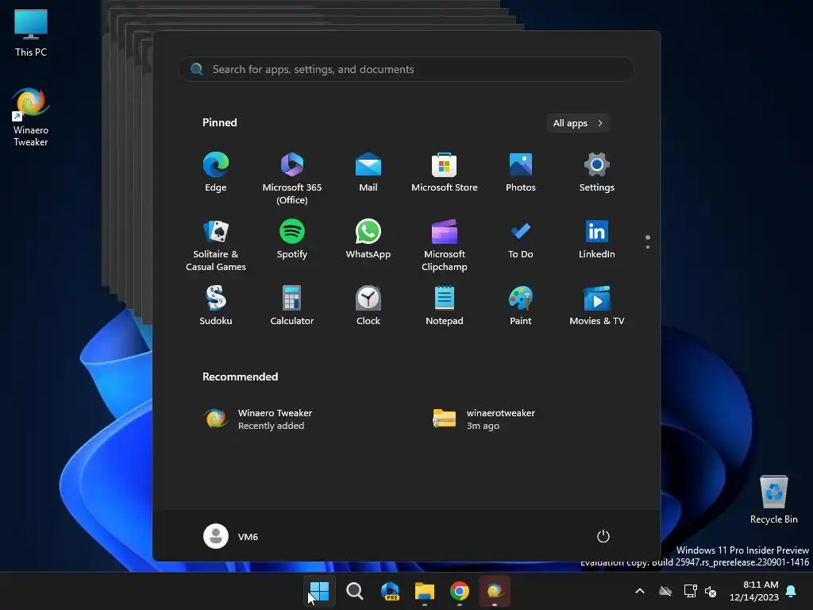Open the Mail app
Image resolution: width=813 pixels, height=610 pixels.
(x=368, y=172)
